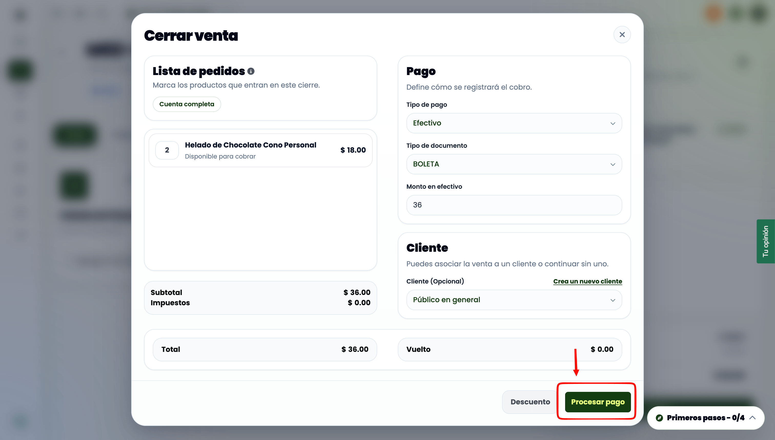Image resolution: width=775 pixels, height=440 pixels.
Task: Click the Primeros pasos compass icon
Action: click(659, 418)
